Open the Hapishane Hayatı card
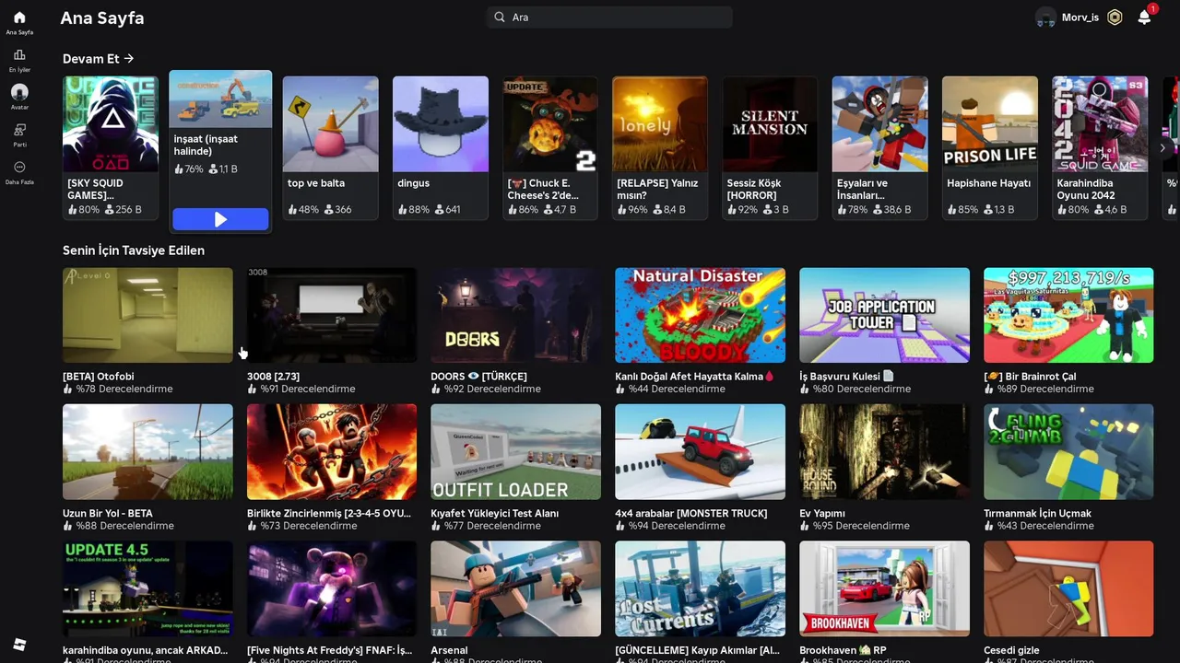 coord(990,148)
